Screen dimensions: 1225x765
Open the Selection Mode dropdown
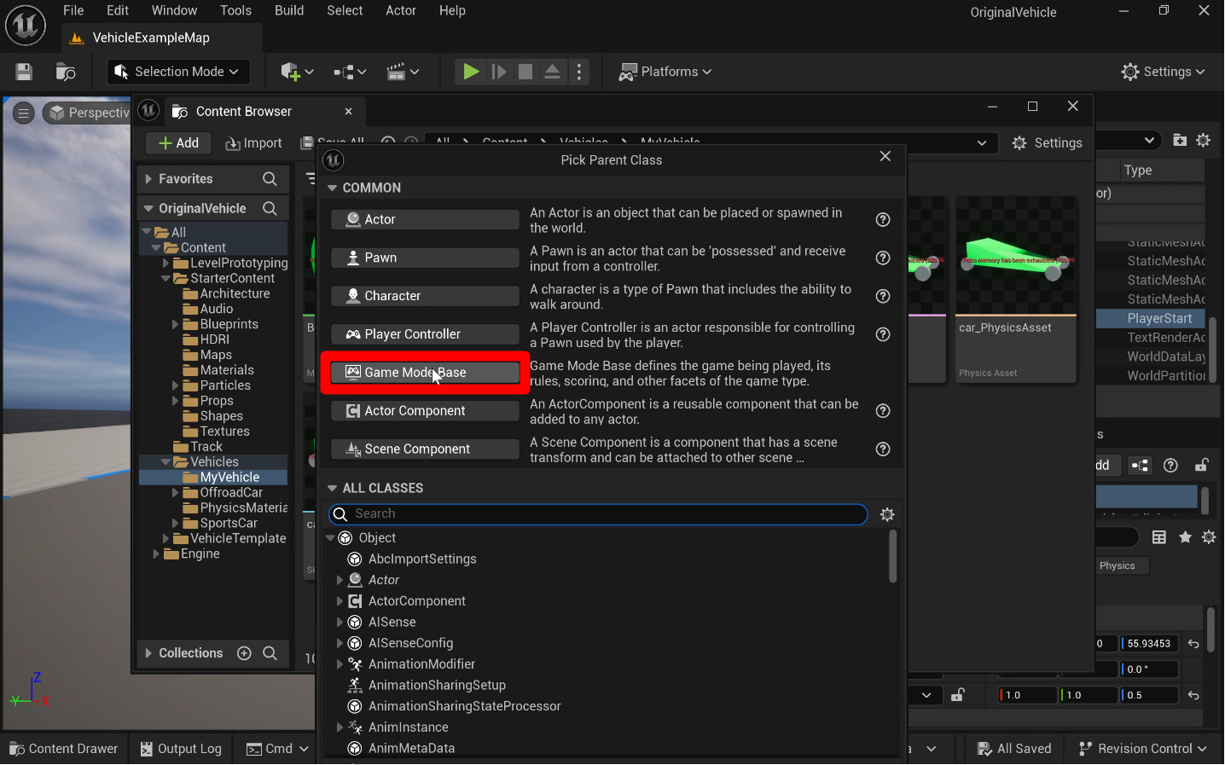click(178, 72)
